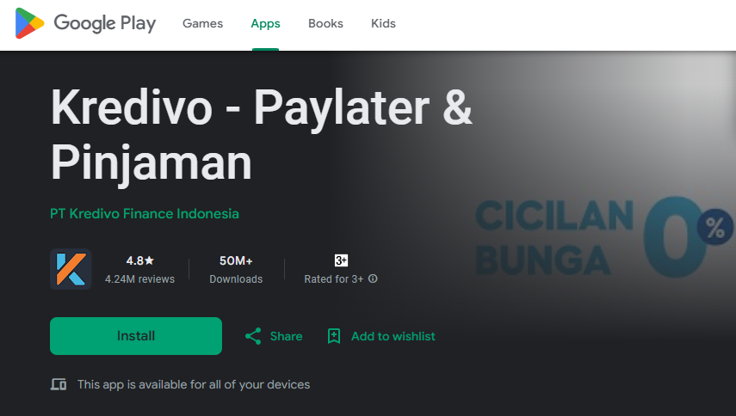Viewport: 736px width, 416px height.
Task: Open the Games tab
Action: 203,23
